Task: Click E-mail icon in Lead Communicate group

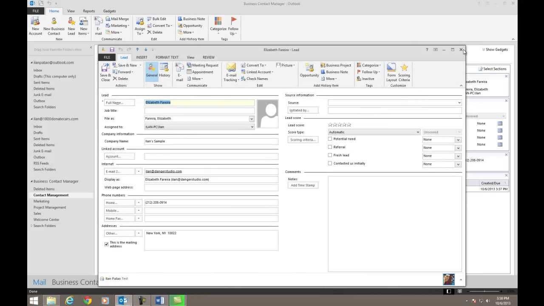Action: pyautogui.click(x=180, y=72)
